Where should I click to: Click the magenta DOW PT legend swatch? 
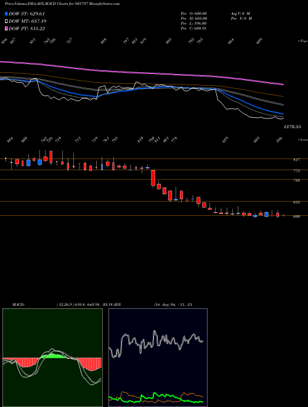pos(6,28)
